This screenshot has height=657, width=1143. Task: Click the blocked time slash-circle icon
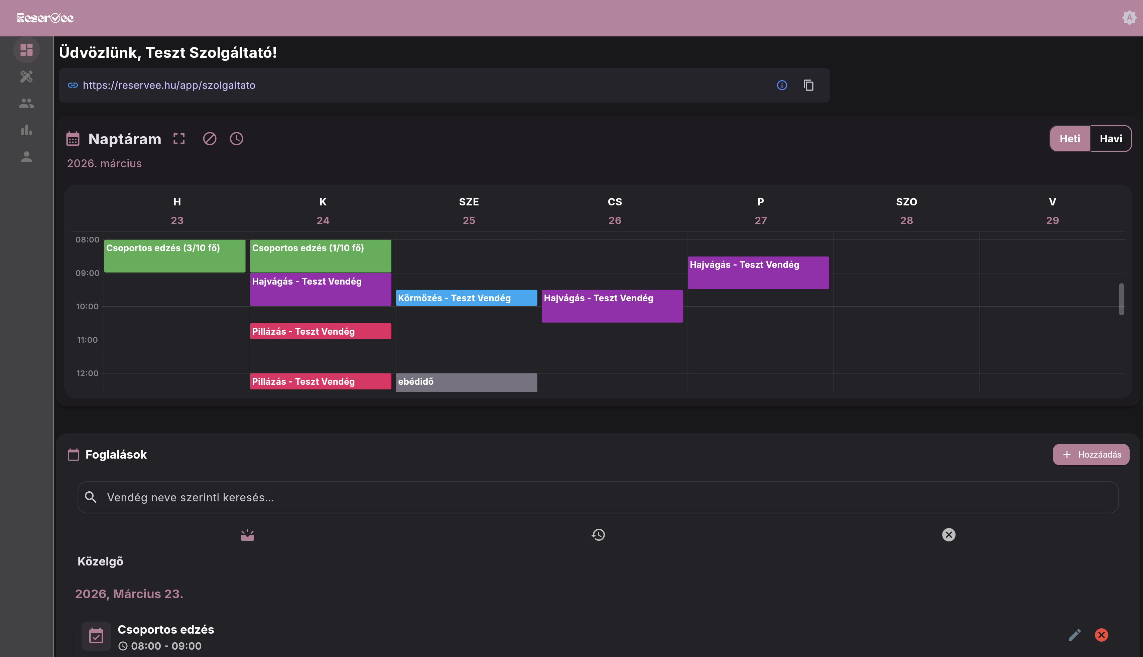pyautogui.click(x=210, y=139)
